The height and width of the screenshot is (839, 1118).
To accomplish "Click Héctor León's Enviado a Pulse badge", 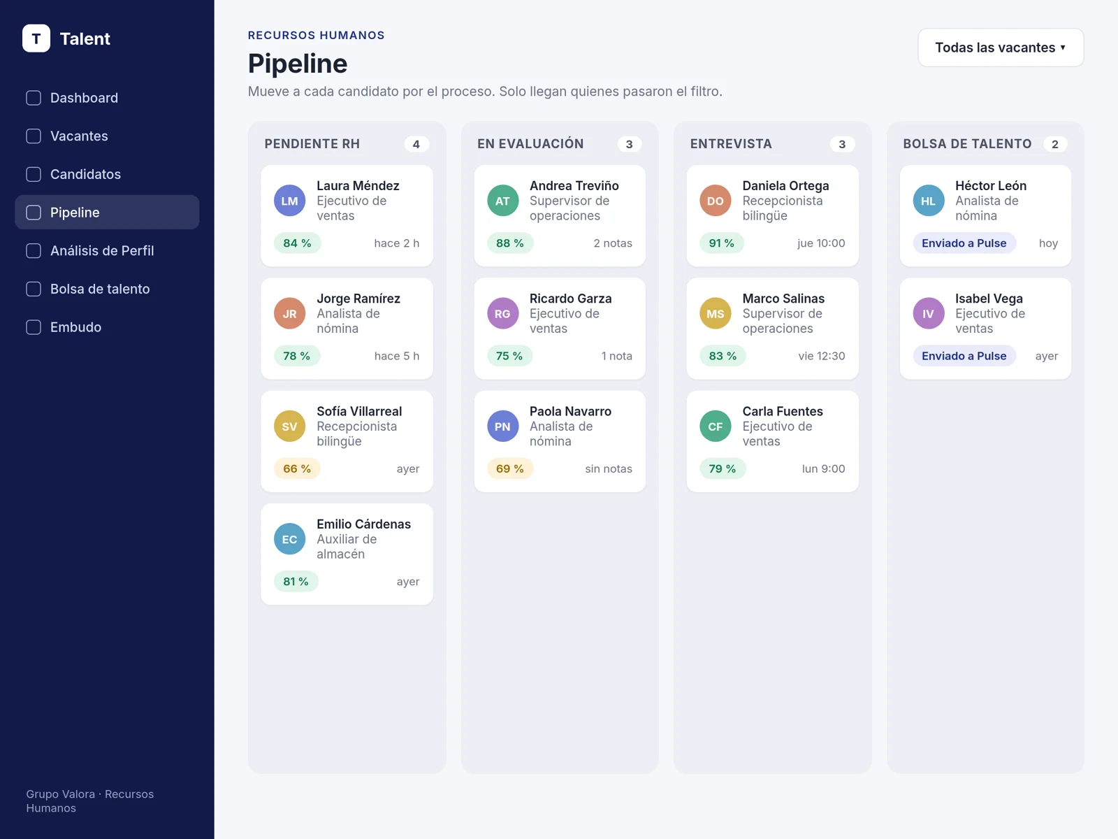I will click(964, 243).
